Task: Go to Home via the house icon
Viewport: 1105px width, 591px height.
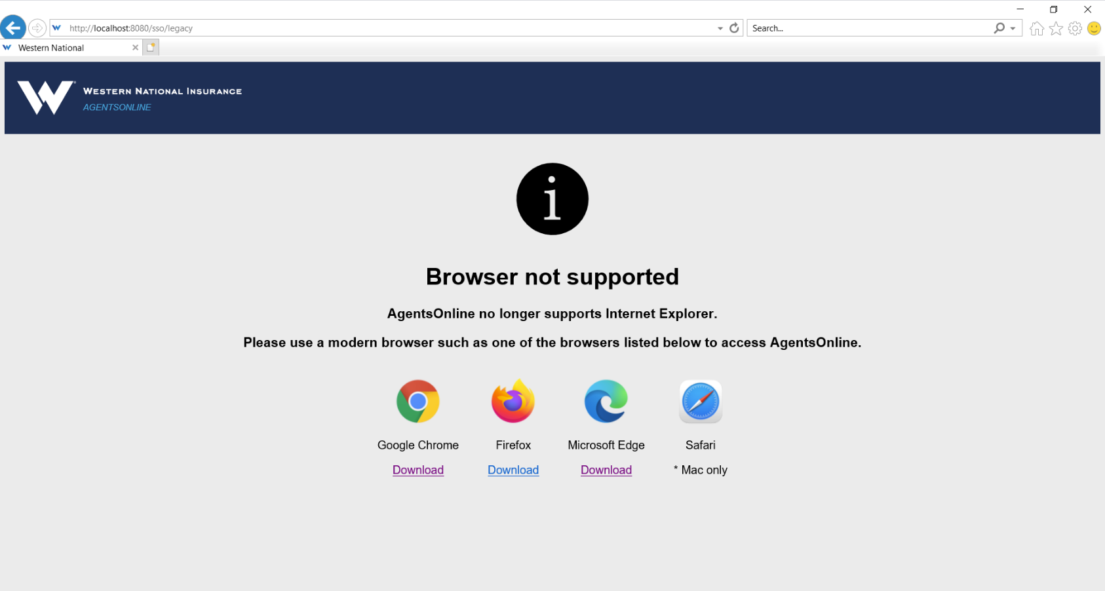Action: pos(1036,28)
